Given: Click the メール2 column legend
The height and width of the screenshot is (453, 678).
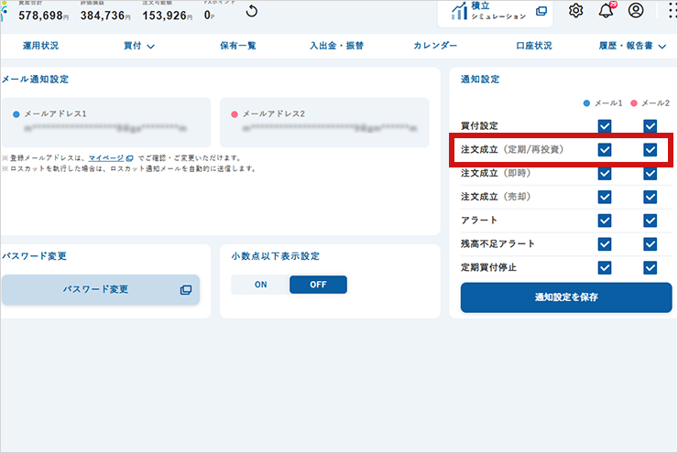Looking at the screenshot, I should click(650, 103).
